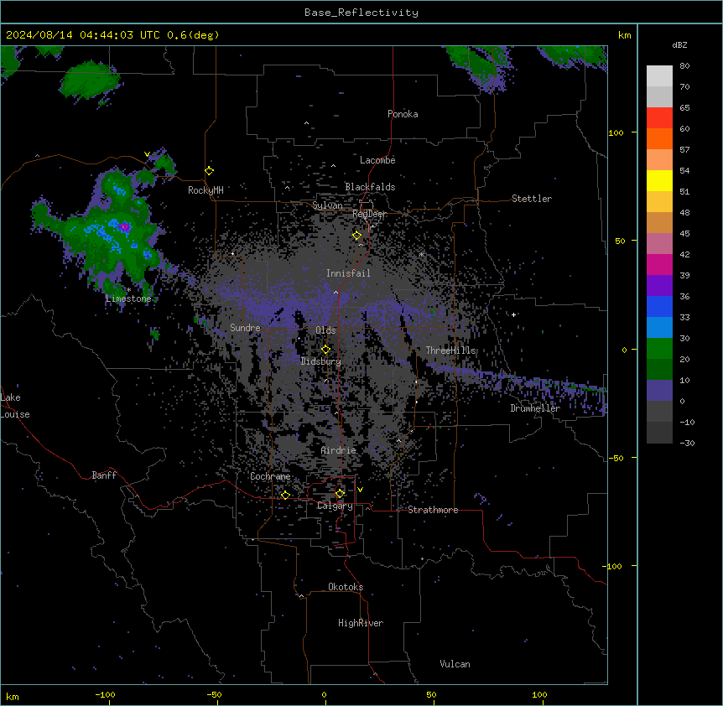This screenshot has width=723, height=706.
Task: Click the ThreeHills label
Action: 450,350
